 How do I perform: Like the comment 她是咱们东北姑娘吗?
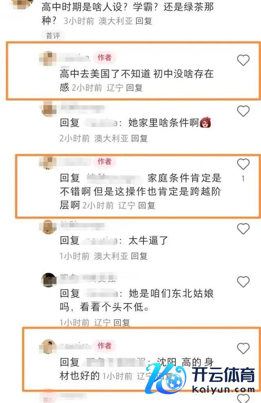(243, 282)
